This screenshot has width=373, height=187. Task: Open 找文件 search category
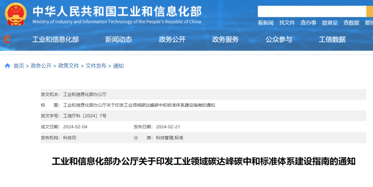pos(287,23)
